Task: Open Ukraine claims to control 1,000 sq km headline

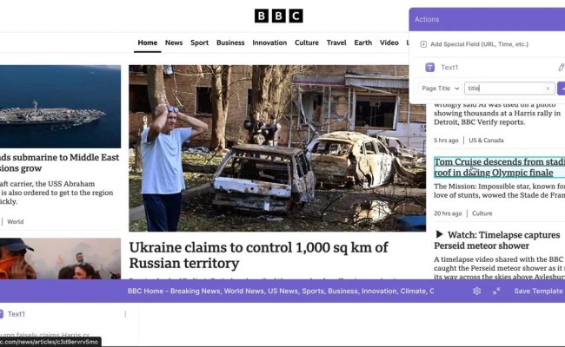Action: click(x=258, y=255)
